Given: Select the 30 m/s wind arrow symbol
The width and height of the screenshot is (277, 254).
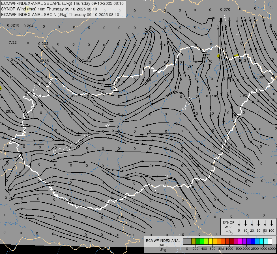Looking at the screenshot, I should click(x=259, y=223).
